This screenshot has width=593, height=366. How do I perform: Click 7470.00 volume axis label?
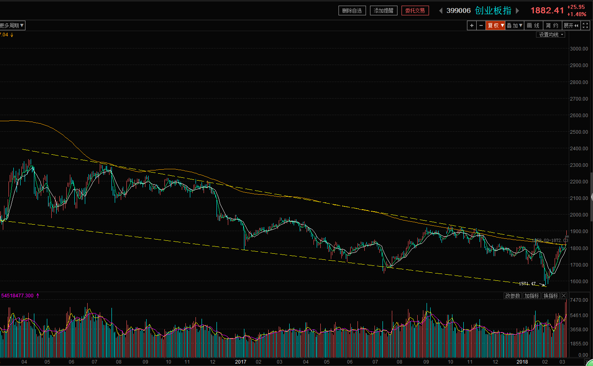pyautogui.click(x=579, y=300)
